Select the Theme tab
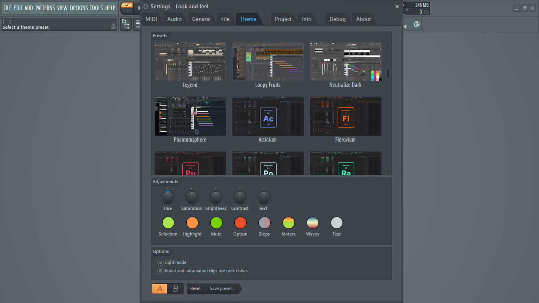This screenshot has width=539, height=303. click(x=248, y=19)
